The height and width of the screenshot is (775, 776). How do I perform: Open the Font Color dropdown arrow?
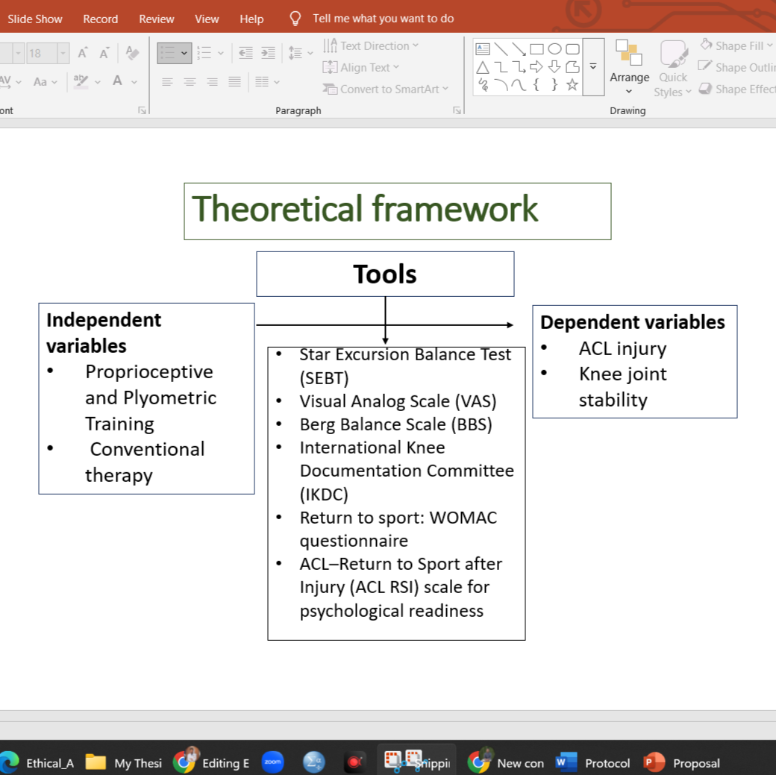[x=134, y=81]
